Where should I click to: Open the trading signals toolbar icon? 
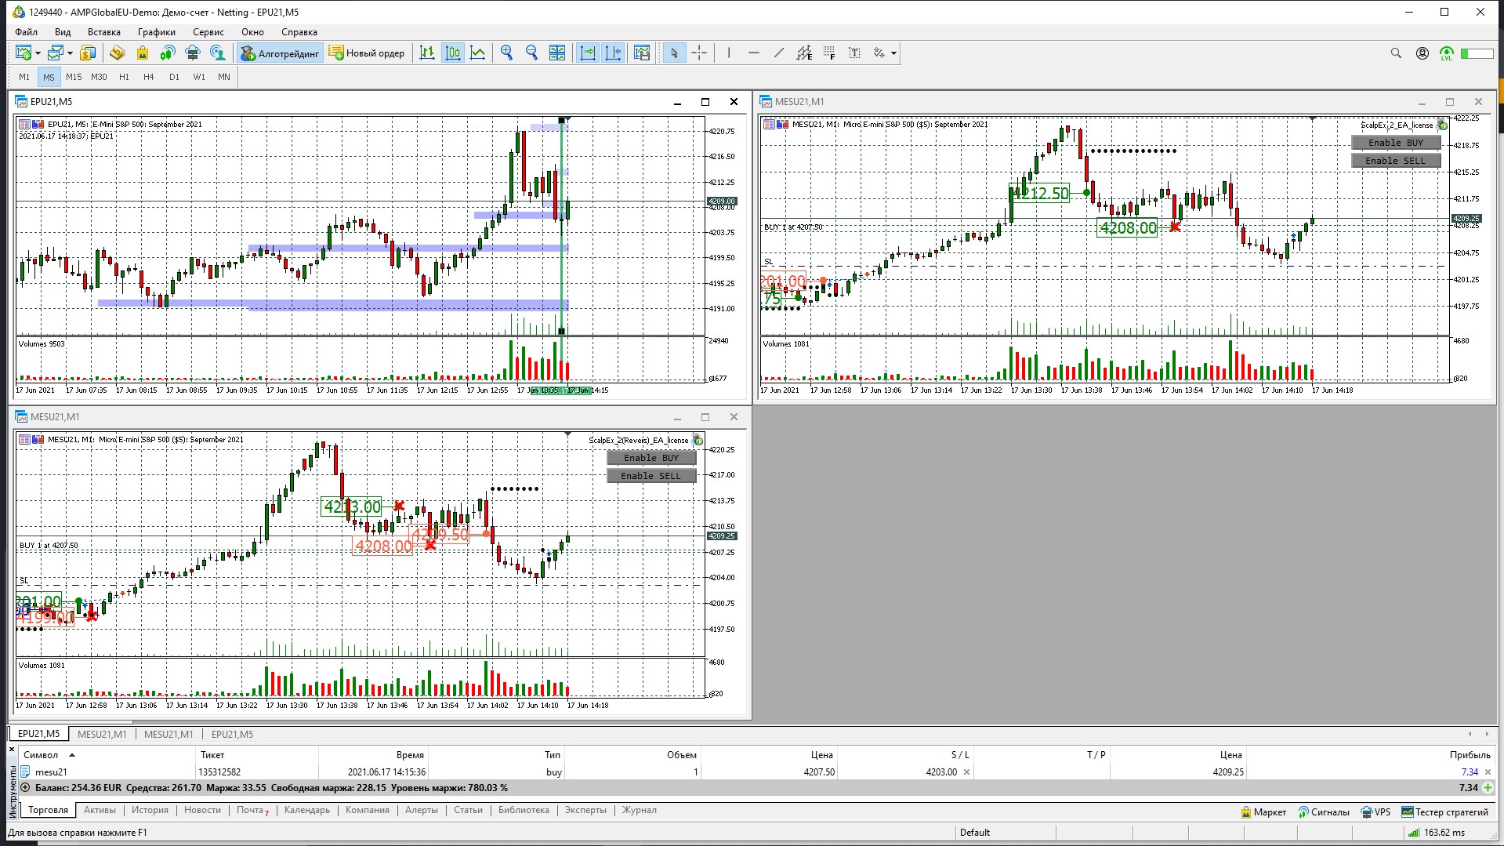tap(167, 53)
